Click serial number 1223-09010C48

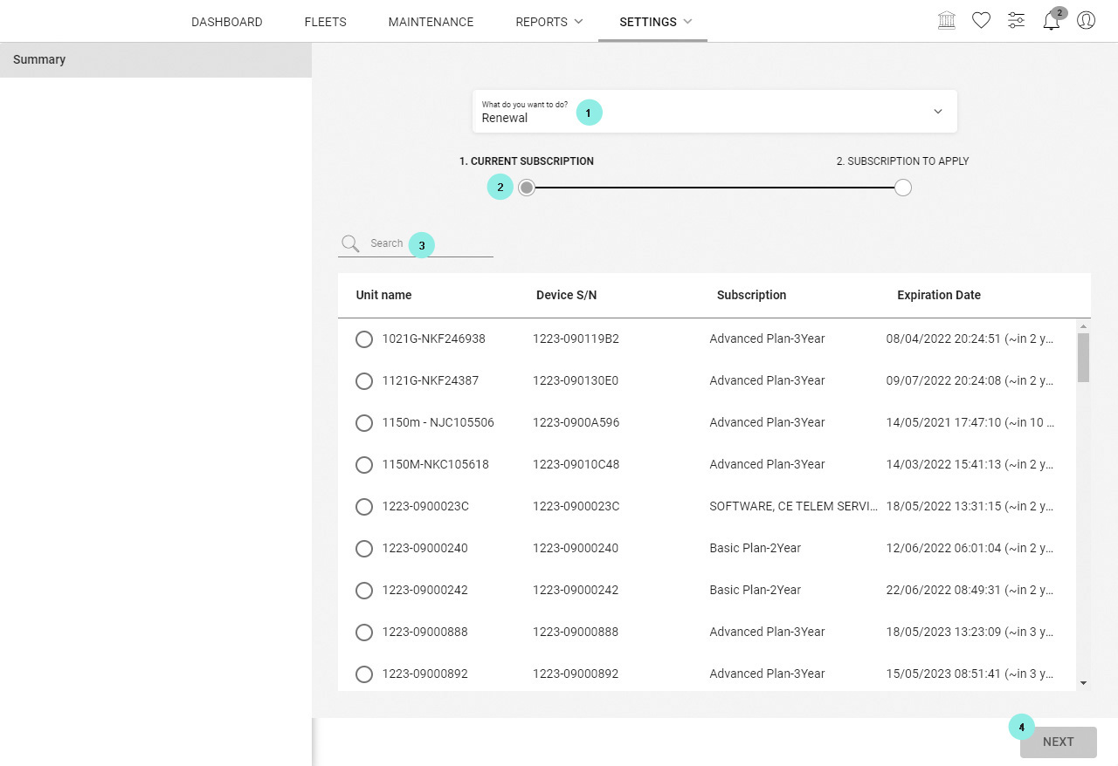click(576, 464)
